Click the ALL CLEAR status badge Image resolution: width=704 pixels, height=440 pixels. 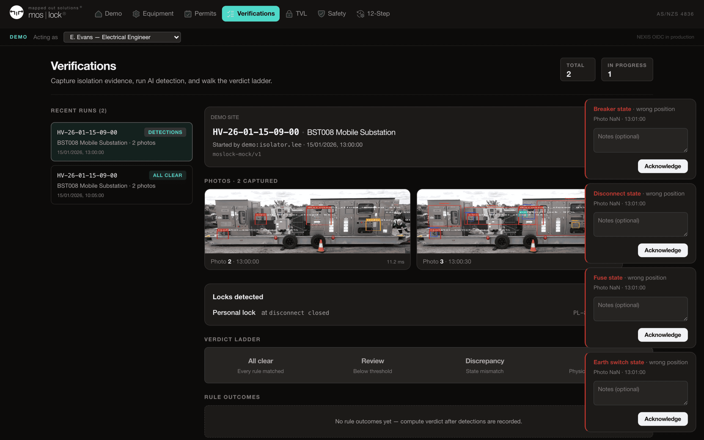point(167,175)
